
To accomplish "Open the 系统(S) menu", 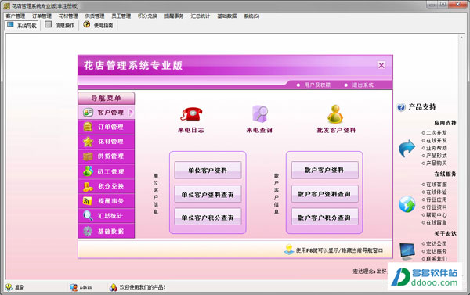I will tap(251, 16).
